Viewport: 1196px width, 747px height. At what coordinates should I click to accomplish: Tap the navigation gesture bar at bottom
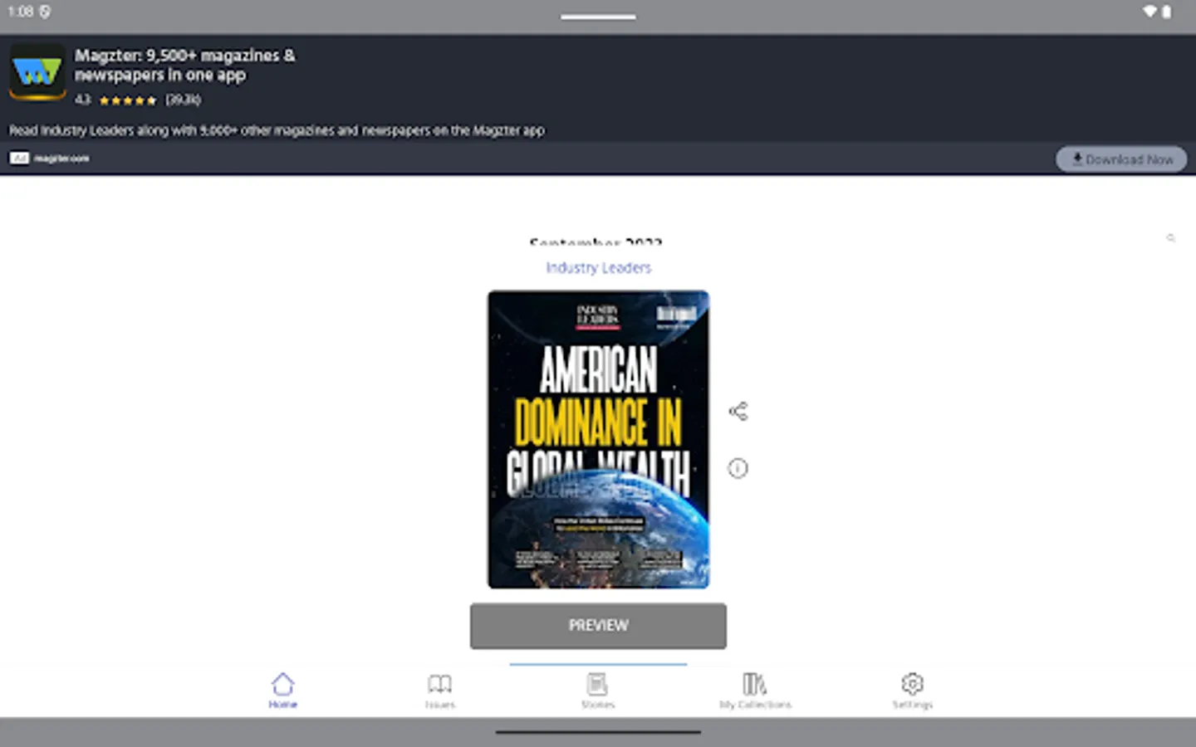pyautogui.click(x=598, y=732)
